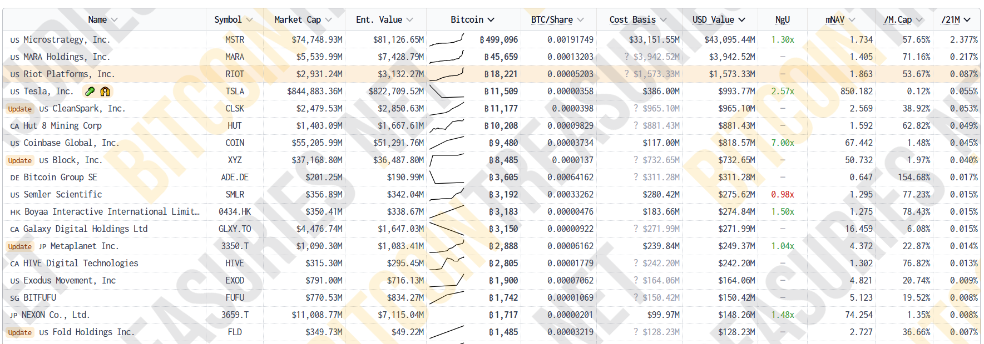984x344 pixels.
Task: Click the Update badge for Fold Holdings Inc.
Action: (x=20, y=332)
